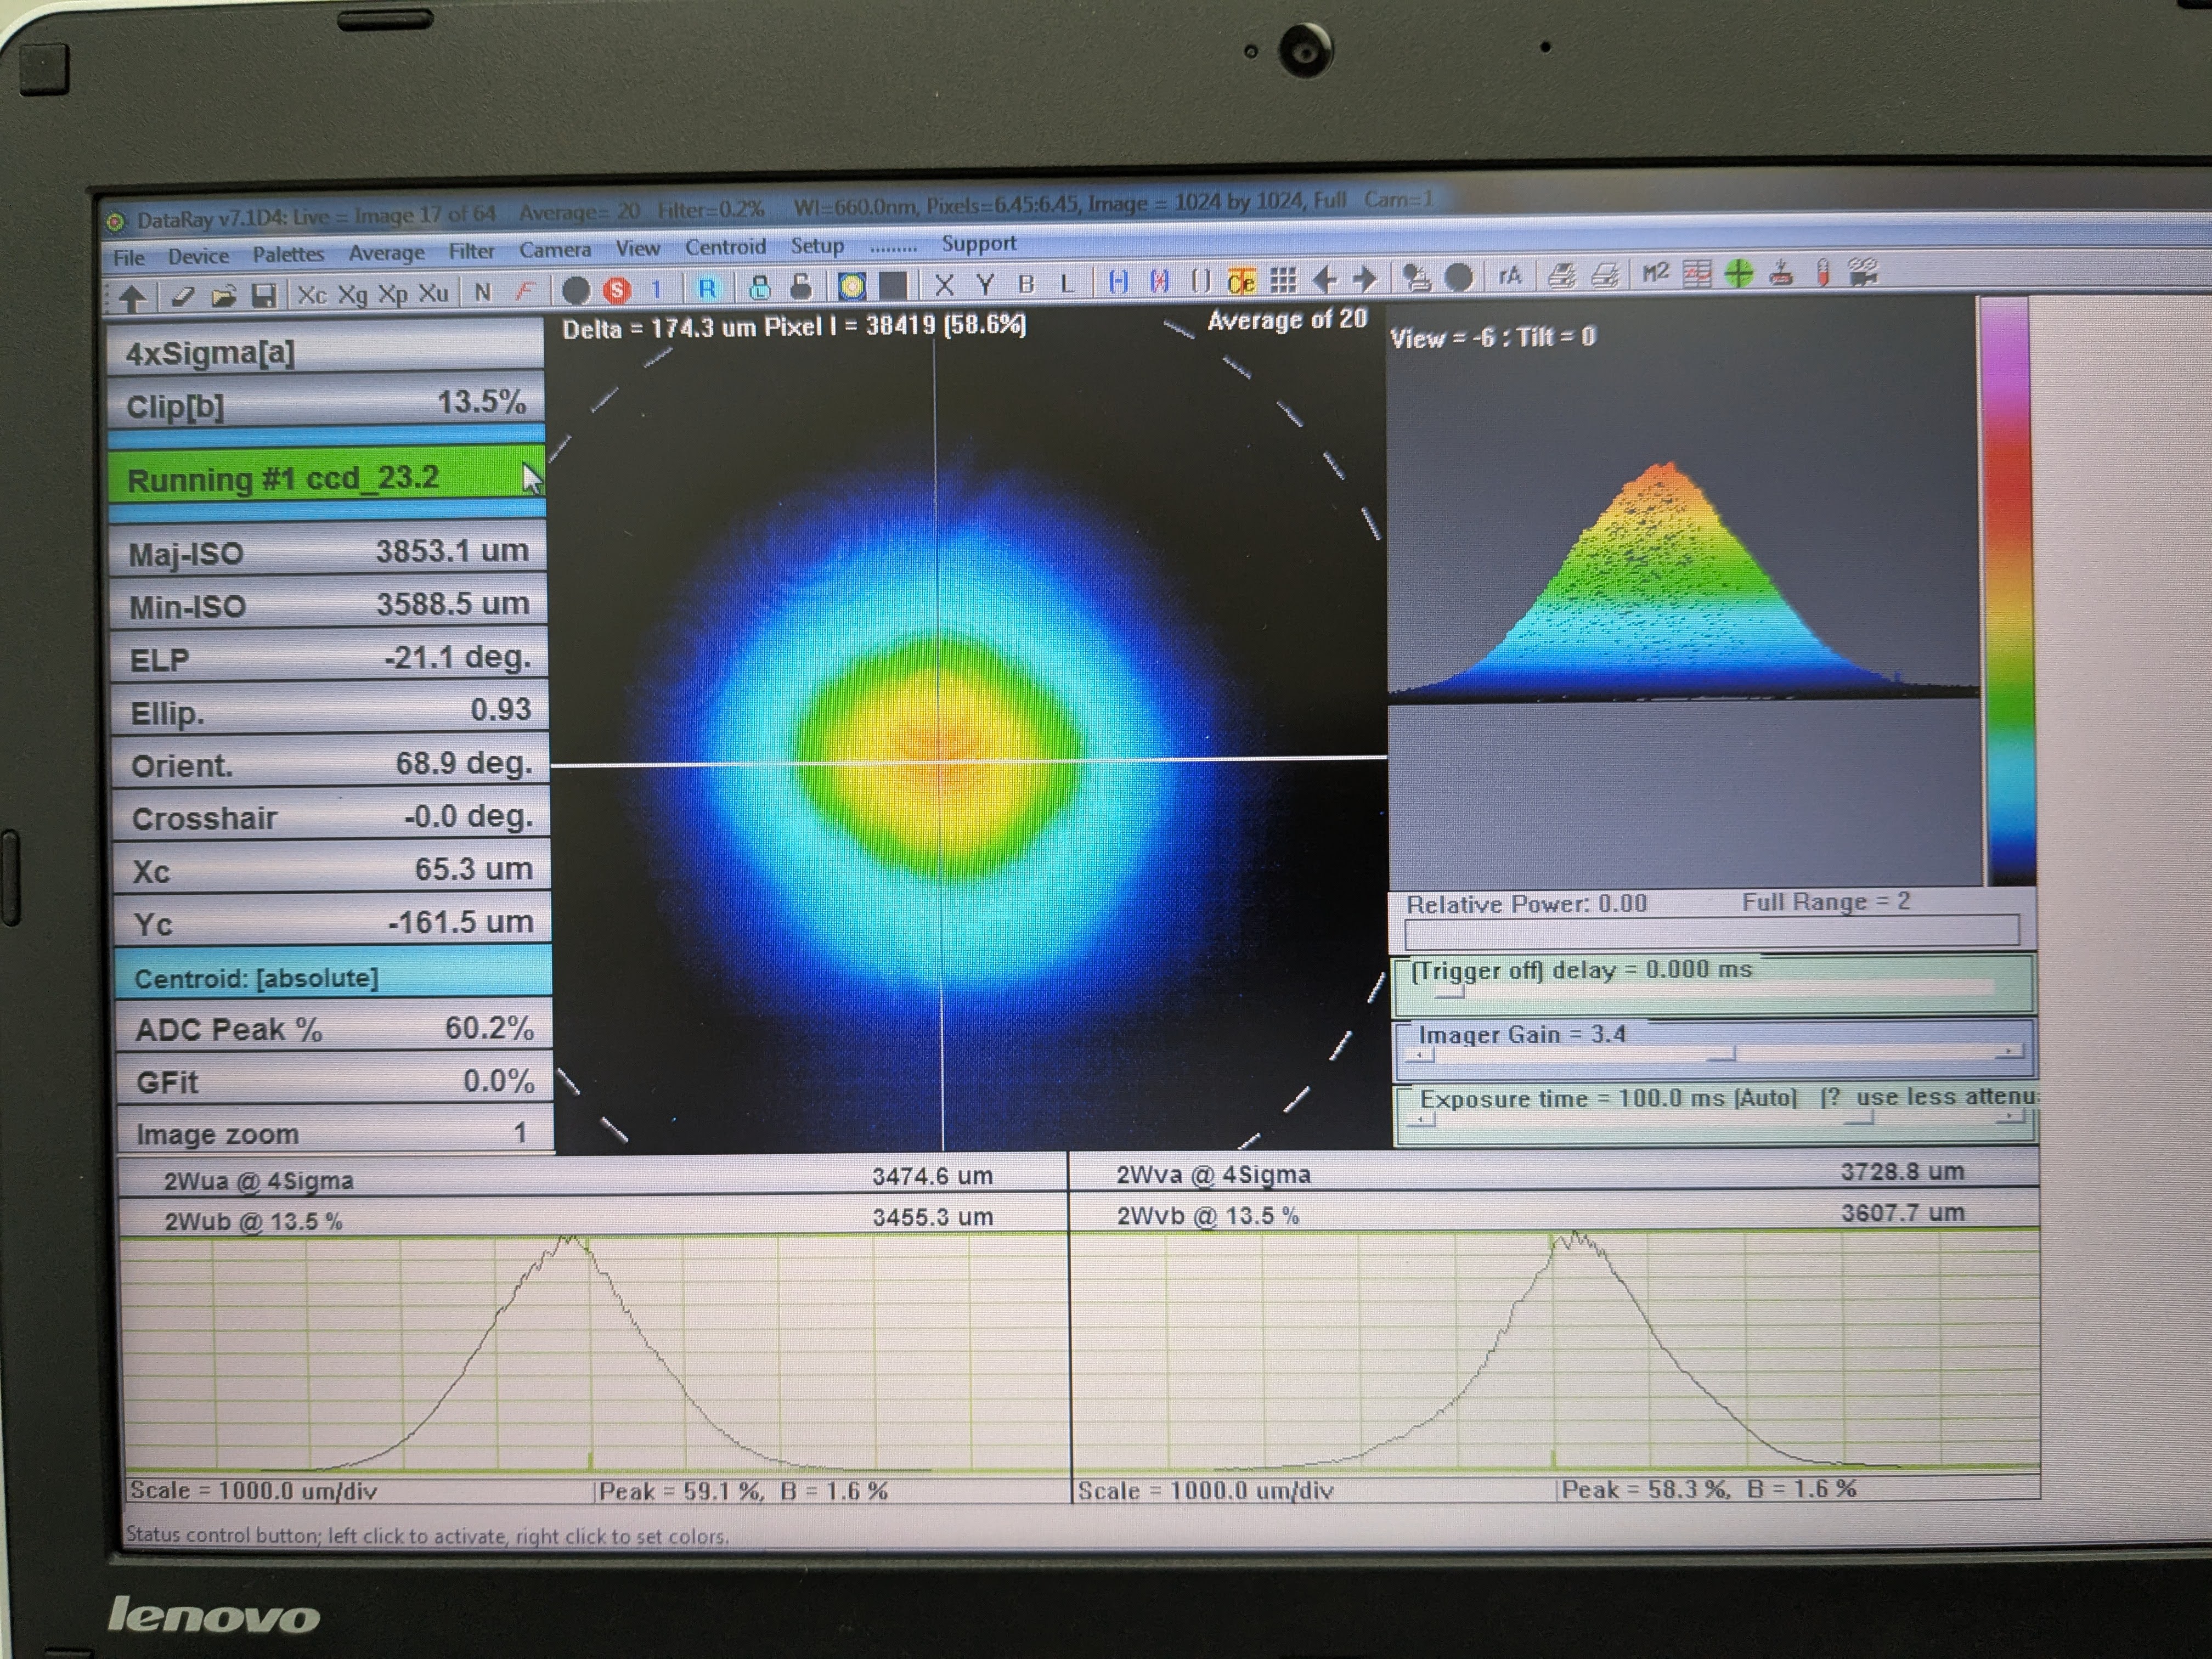Click the green crosshair target icon

pyautogui.click(x=1739, y=273)
